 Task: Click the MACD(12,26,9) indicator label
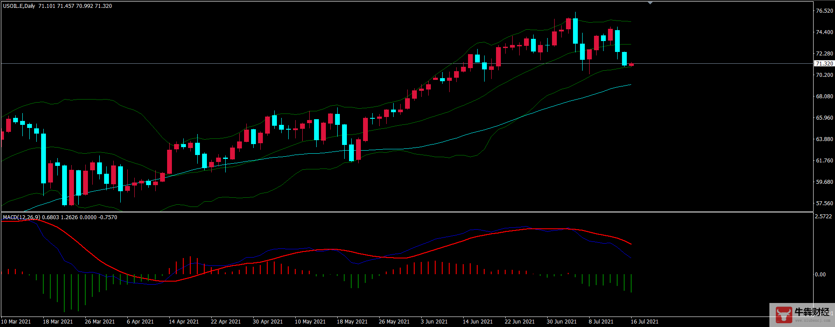click(21, 217)
